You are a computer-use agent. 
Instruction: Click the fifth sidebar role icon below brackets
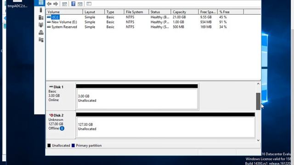pos(41,33)
